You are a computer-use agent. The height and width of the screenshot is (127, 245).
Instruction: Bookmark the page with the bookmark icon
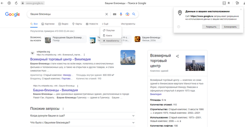click(229, 3)
